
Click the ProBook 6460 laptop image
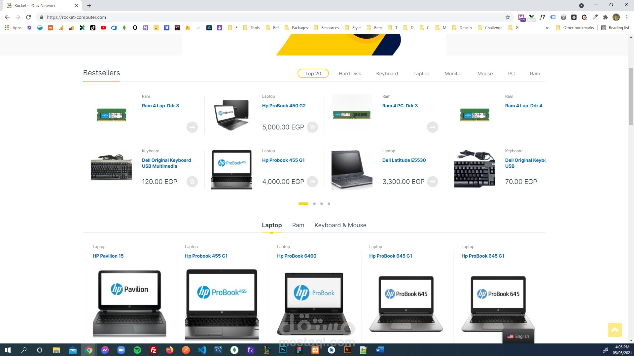tap(314, 303)
